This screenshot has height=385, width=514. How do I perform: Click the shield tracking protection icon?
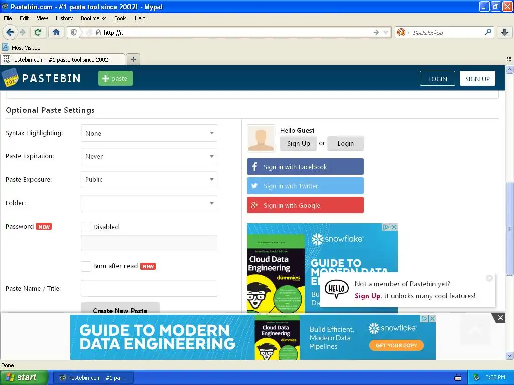tap(74, 32)
